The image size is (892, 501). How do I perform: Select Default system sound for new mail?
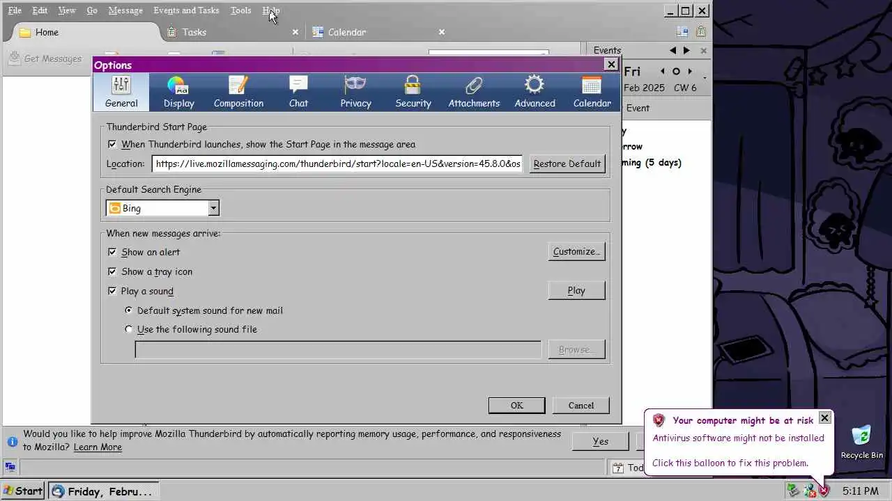point(128,310)
